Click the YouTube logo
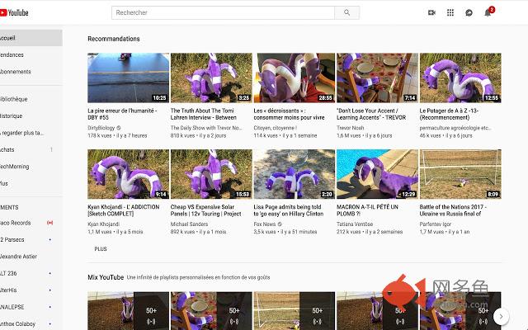Image resolution: width=528 pixels, height=330 pixels. pos(14,13)
